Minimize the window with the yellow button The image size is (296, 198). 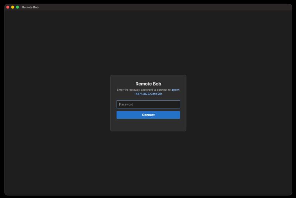13,7
